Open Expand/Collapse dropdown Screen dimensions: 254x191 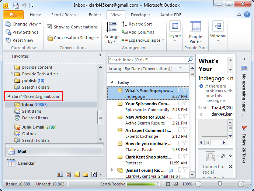point(143,40)
